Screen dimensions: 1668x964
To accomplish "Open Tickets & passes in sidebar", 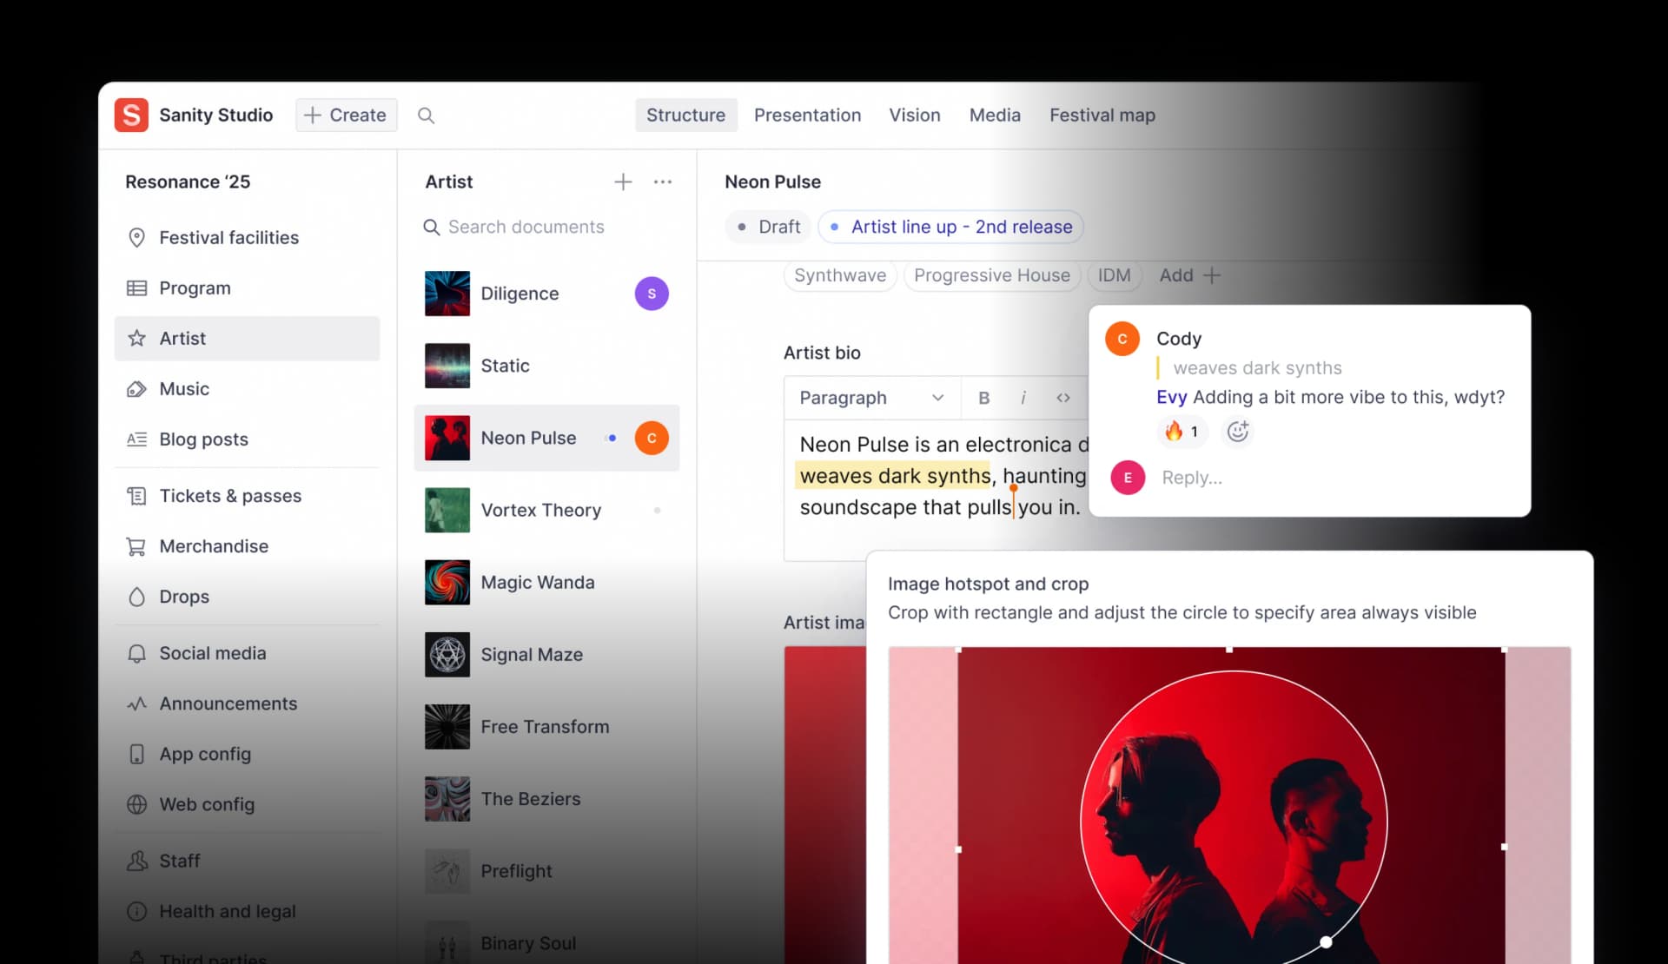I will pyautogui.click(x=230, y=496).
